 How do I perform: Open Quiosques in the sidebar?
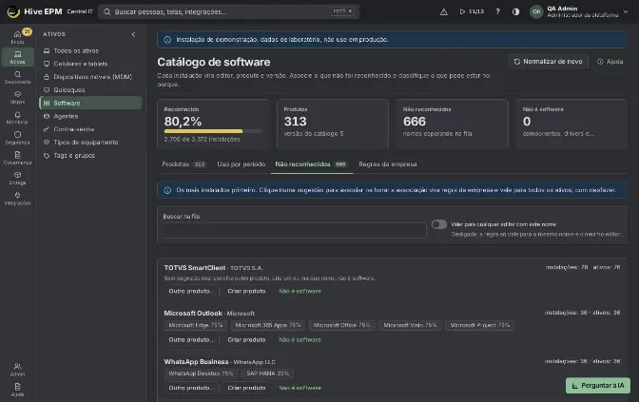click(90, 90)
